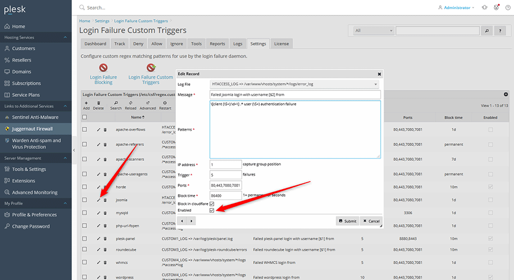This screenshot has width=514, height=280.
Task: Delete the joomla trigger via trash icon
Action: pyautogui.click(x=105, y=200)
